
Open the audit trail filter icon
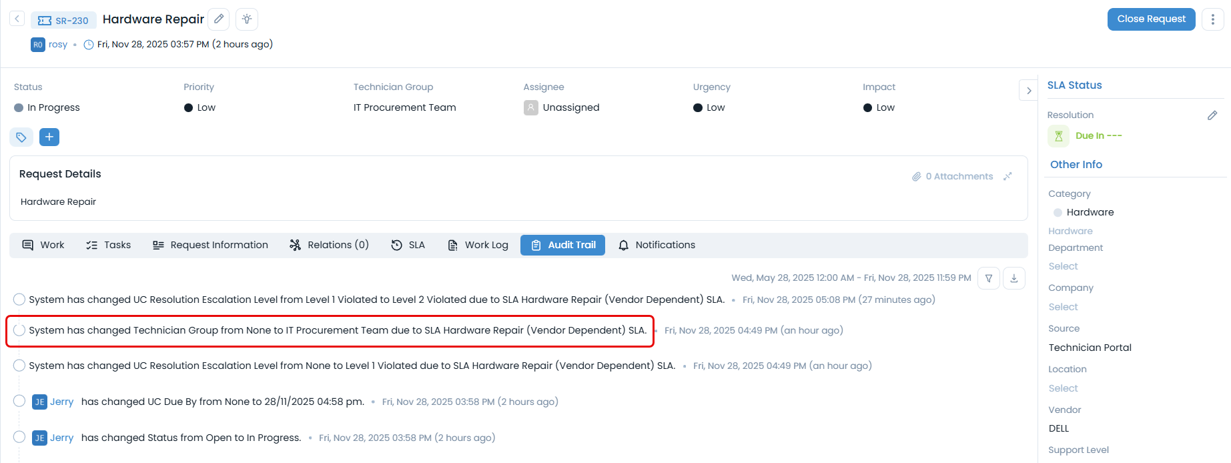coord(989,278)
